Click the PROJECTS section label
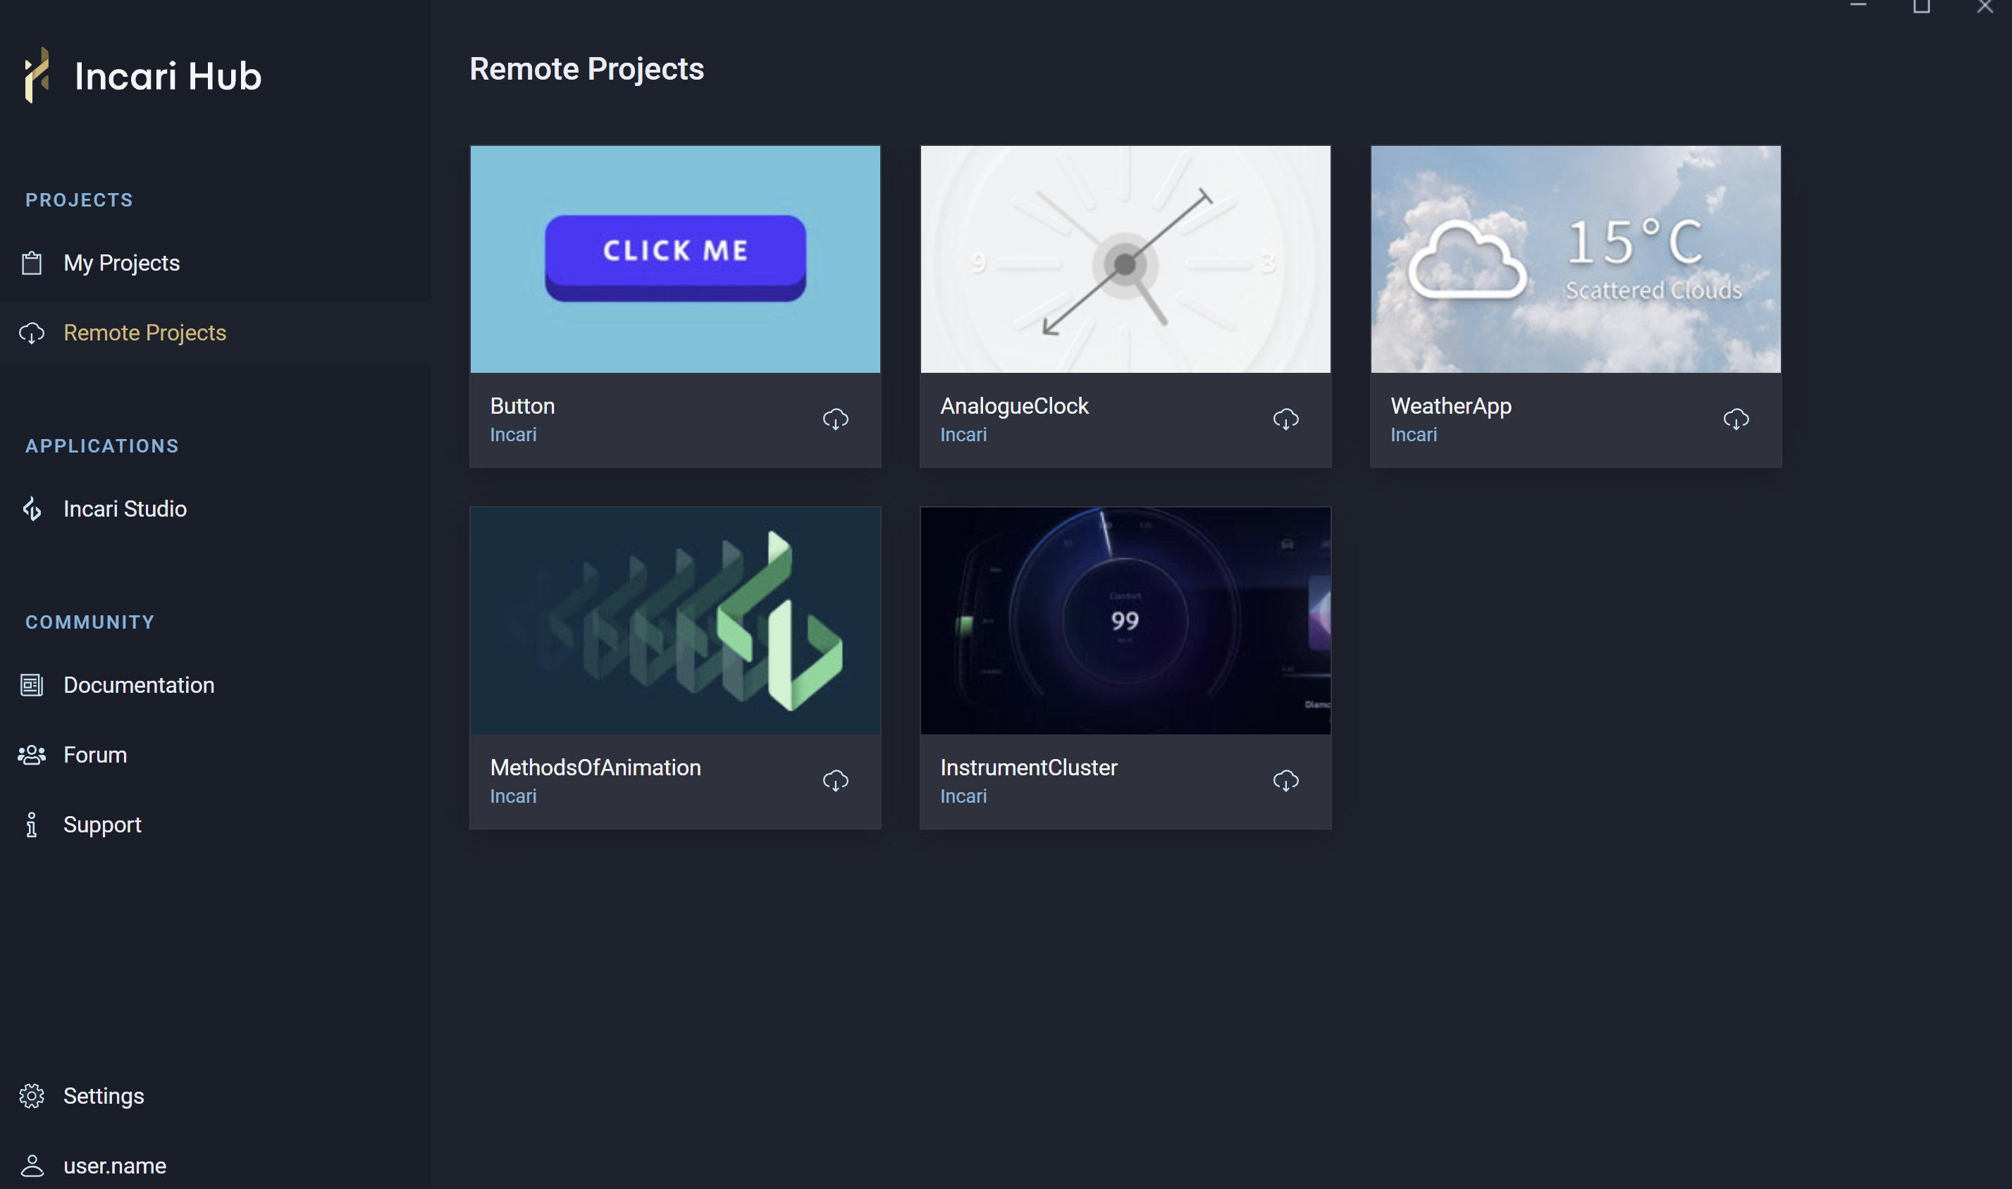This screenshot has height=1189, width=2012. [x=80, y=199]
